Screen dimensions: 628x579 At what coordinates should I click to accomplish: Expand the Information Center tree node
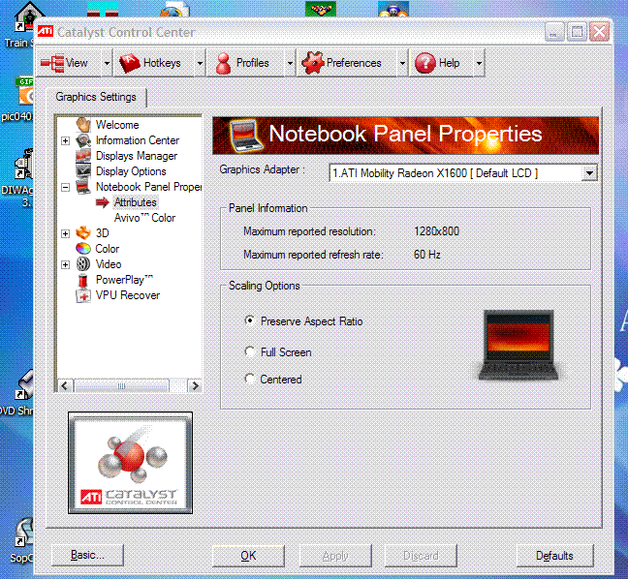65,140
